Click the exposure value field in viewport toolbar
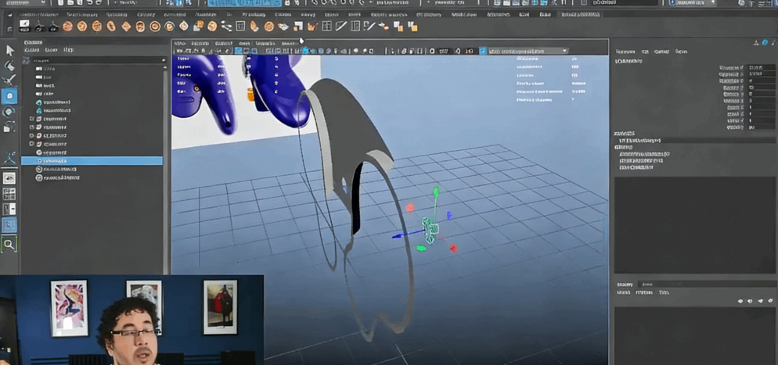The image size is (778, 365). (x=444, y=51)
